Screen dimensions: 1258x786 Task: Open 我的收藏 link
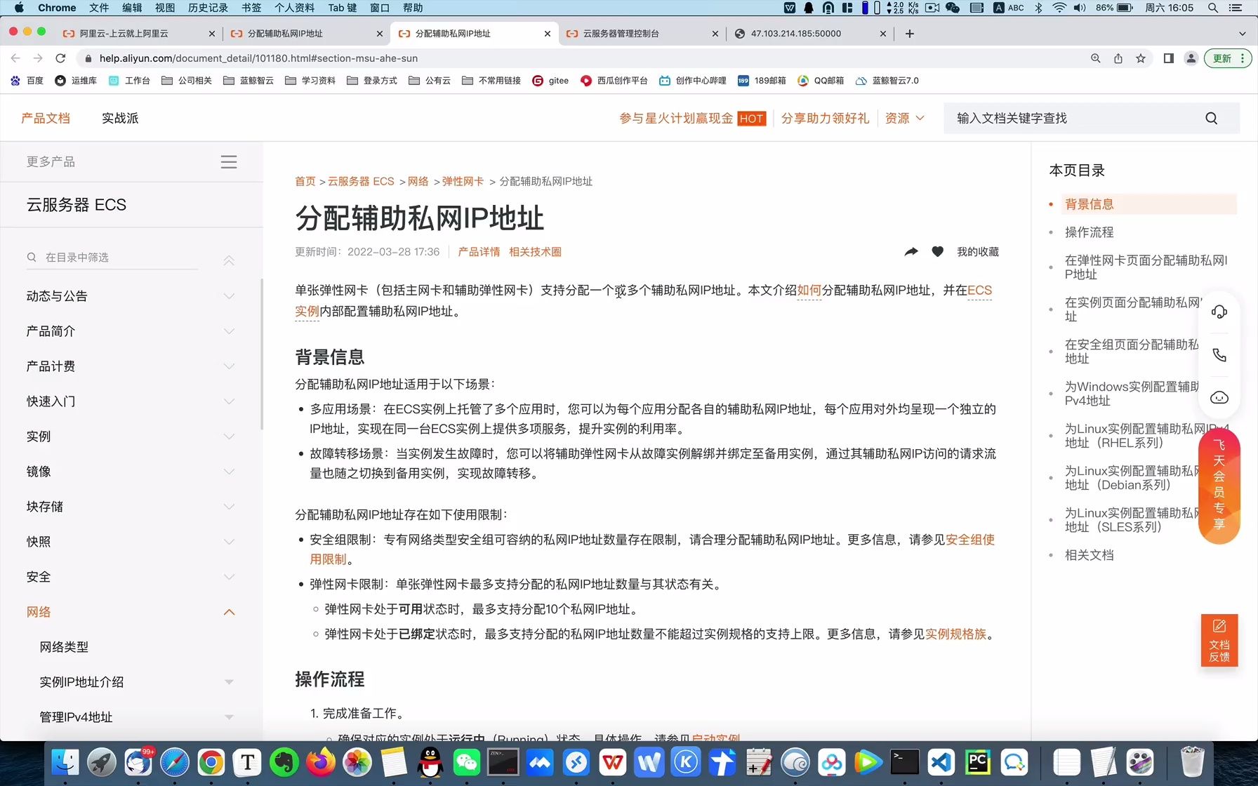(x=978, y=251)
